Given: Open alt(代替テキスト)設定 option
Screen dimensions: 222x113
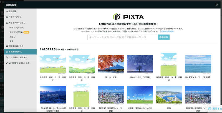Looking at the screenshot, I should pos(19,63).
